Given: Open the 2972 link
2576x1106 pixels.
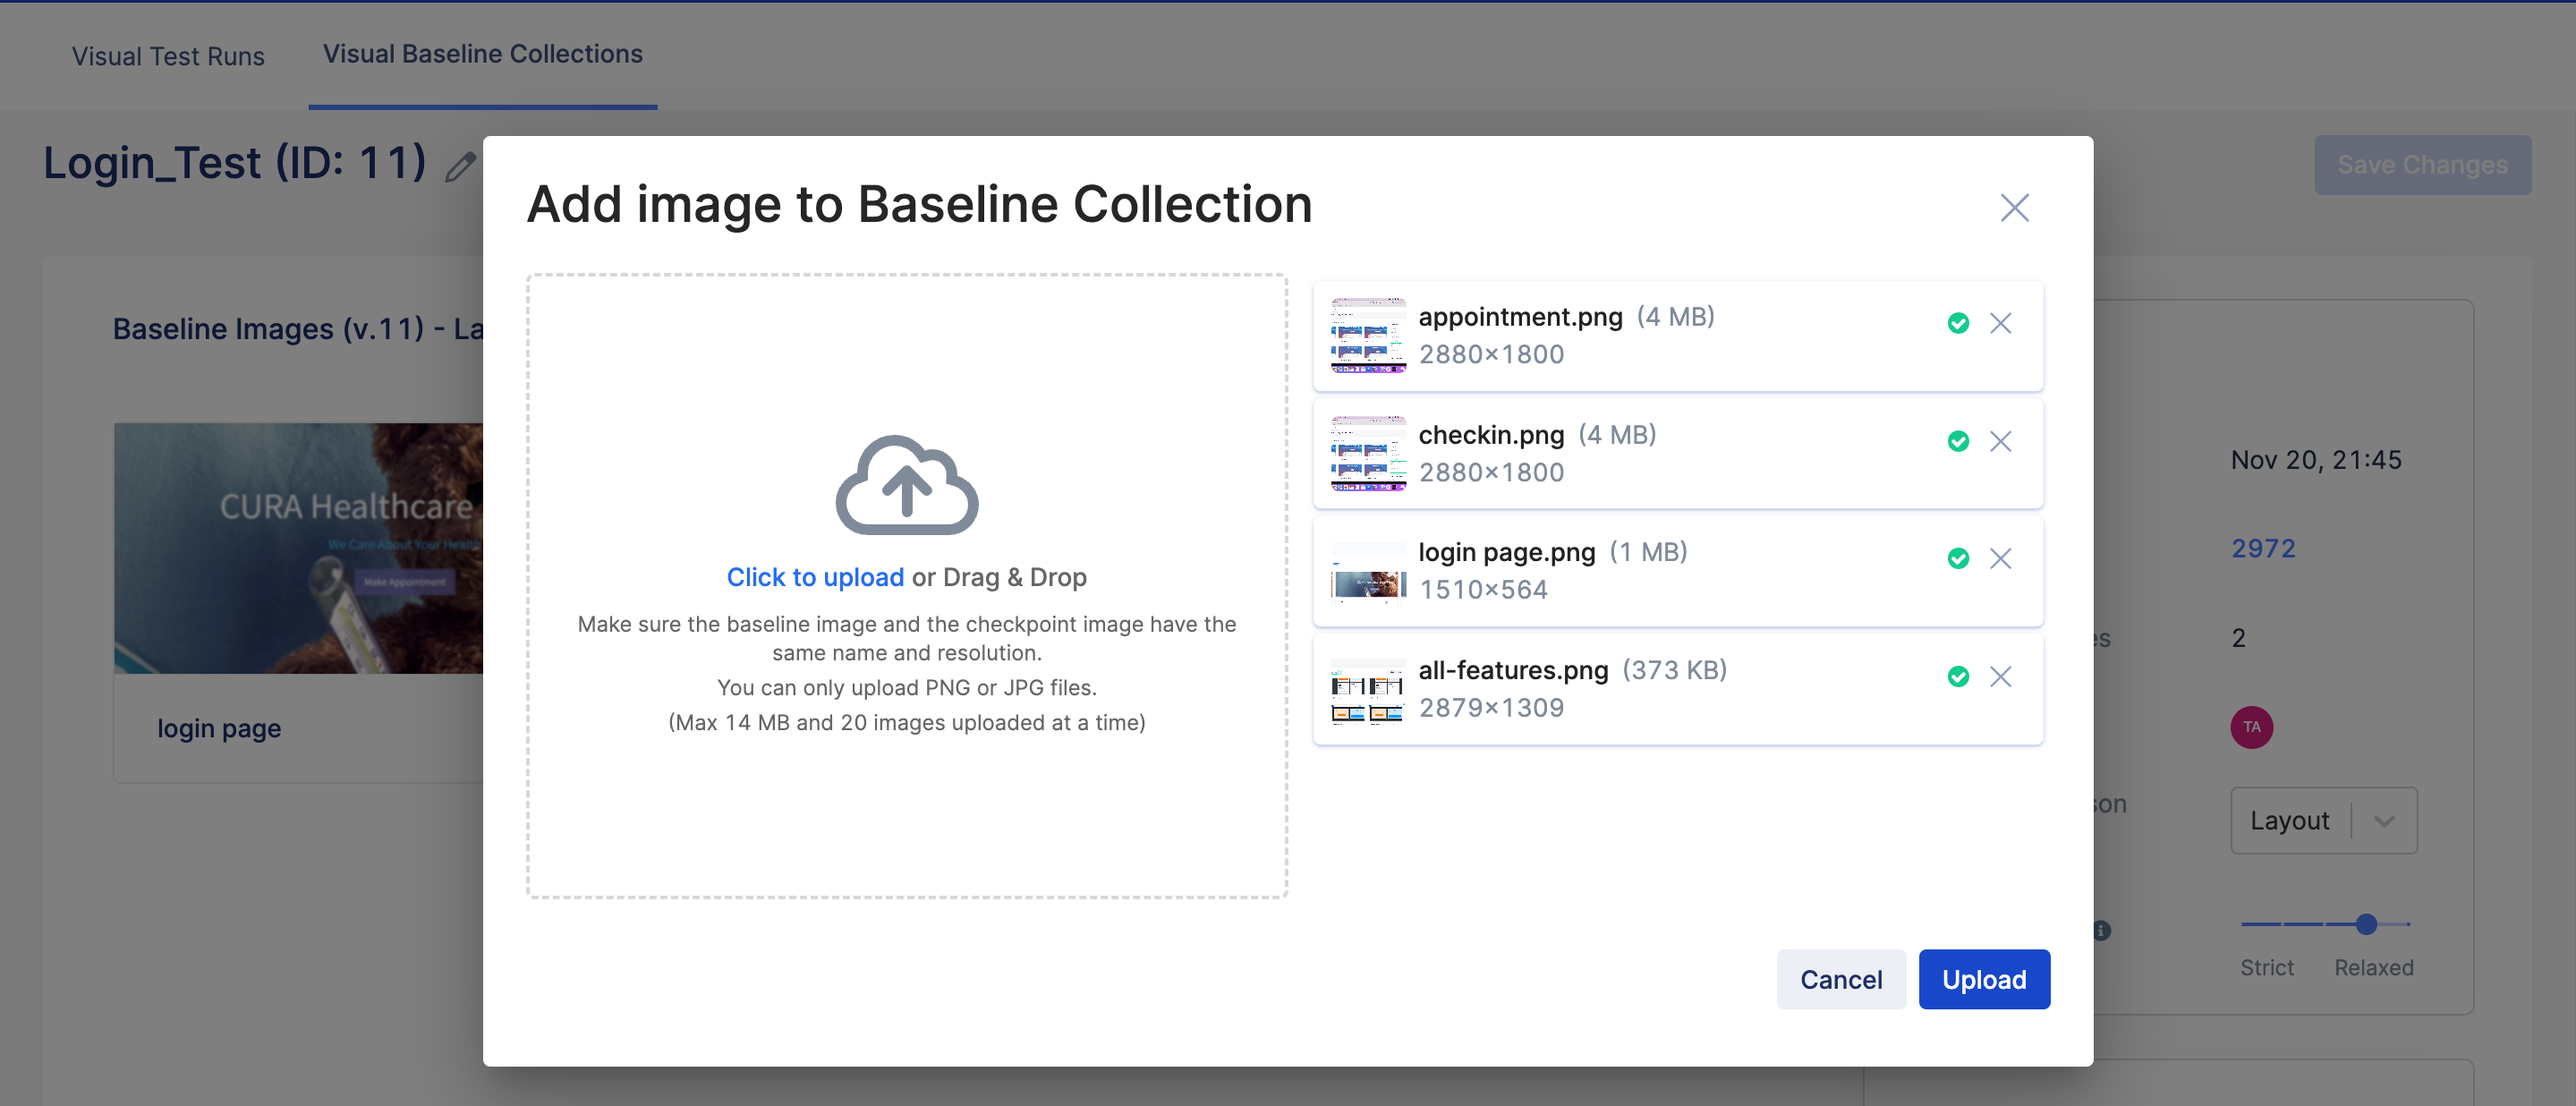Looking at the screenshot, I should click(x=2263, y=548).
